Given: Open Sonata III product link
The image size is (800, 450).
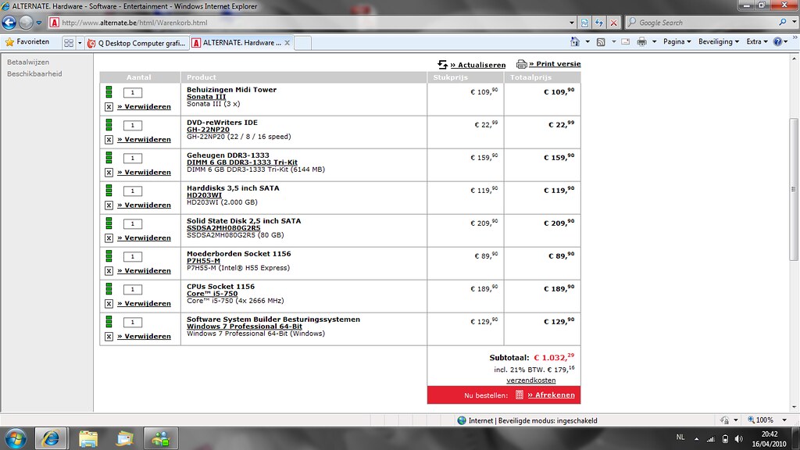Looking at the screenshot, I should (x=206, y=97).
